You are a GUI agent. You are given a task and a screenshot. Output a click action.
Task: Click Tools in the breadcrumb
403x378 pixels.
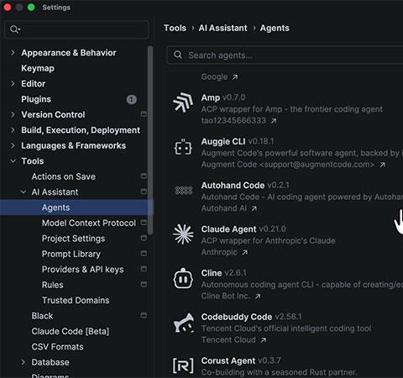(x=175, y=28)
